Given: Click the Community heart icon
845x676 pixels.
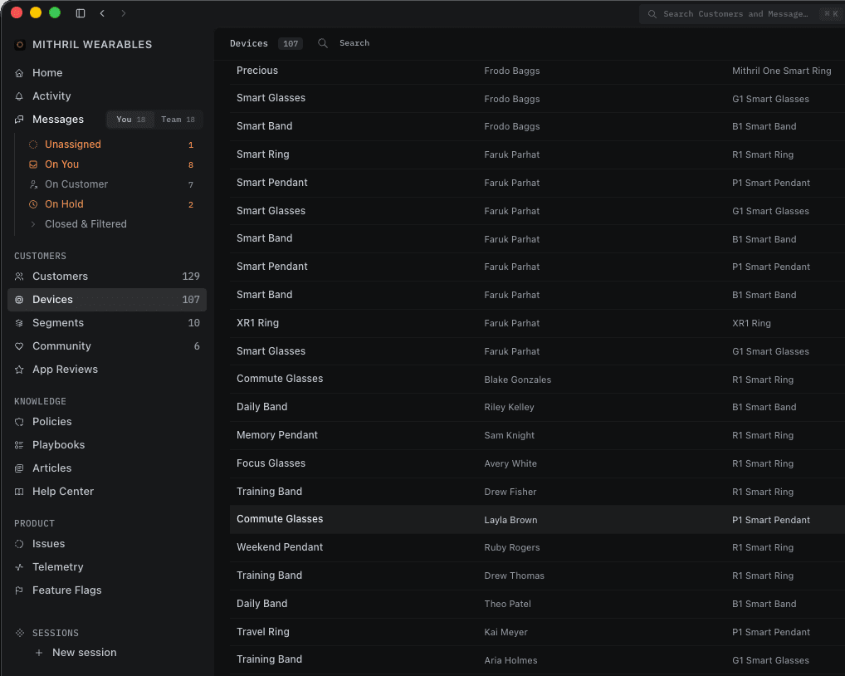Looking at the screenshot, I should tap(19, 346).
